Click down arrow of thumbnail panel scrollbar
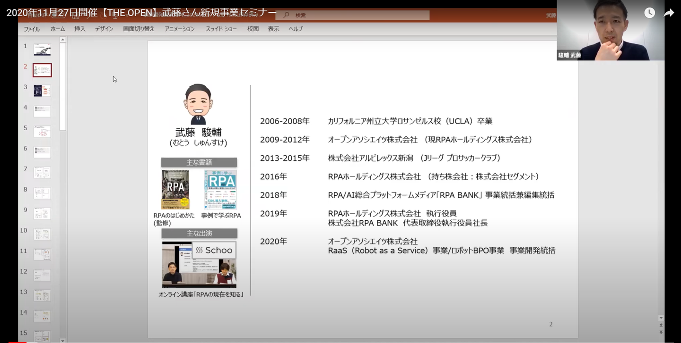681x343 pixels. tap(62, 339)
